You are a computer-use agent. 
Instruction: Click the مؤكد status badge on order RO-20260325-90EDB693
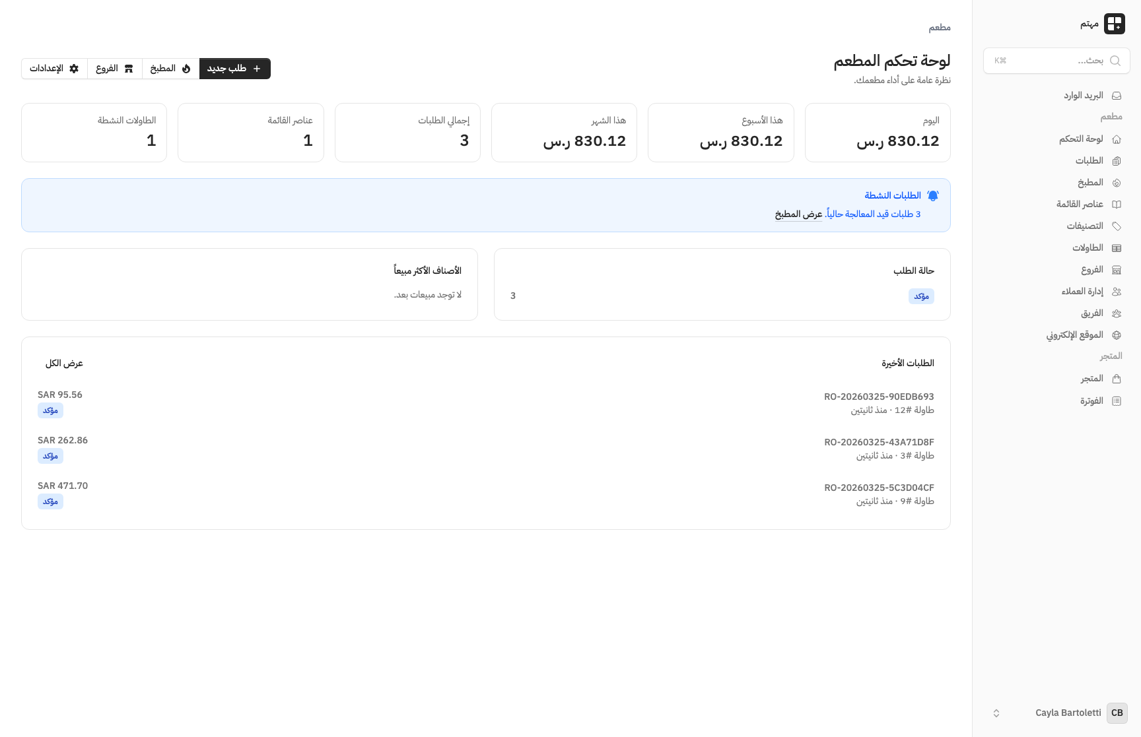pyautogui.click(x=50, y=410)
